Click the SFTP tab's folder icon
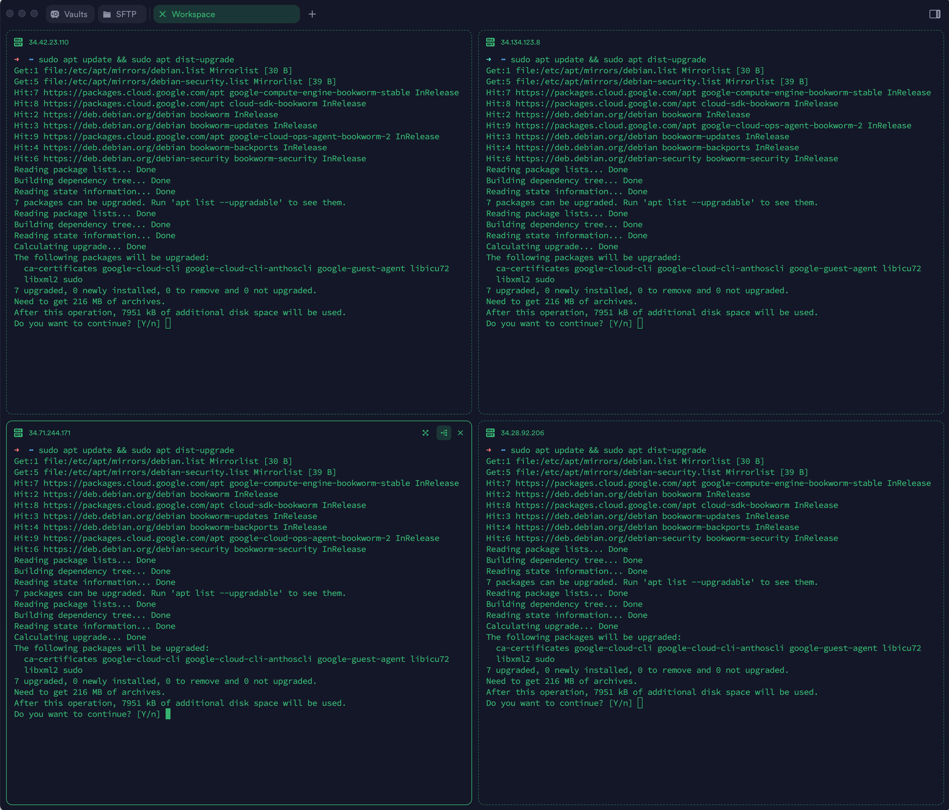Image resolution: width=949 pixels, height=810 pixels. 107,14
